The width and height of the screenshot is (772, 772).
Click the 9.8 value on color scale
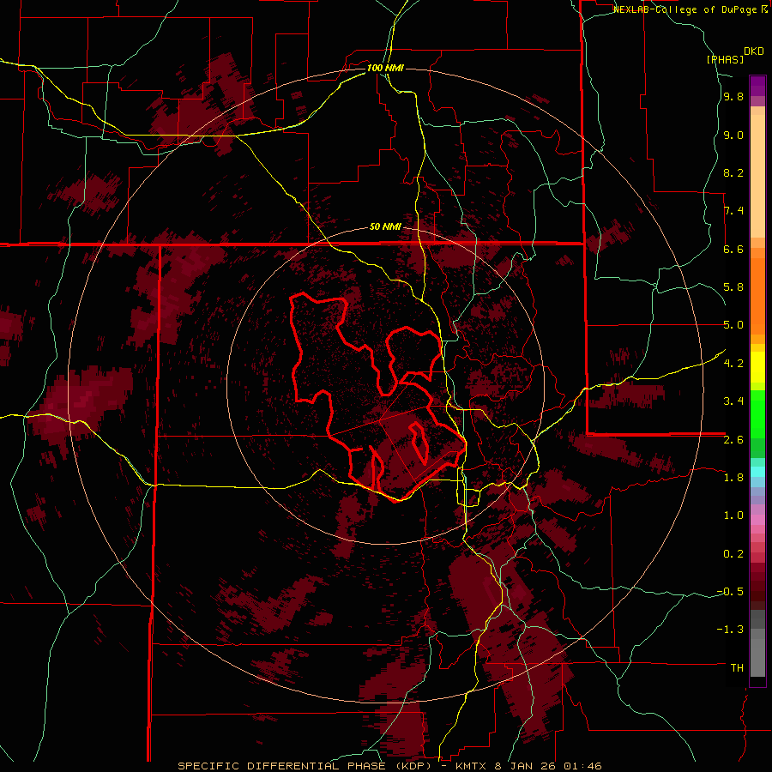pos(733,97)
